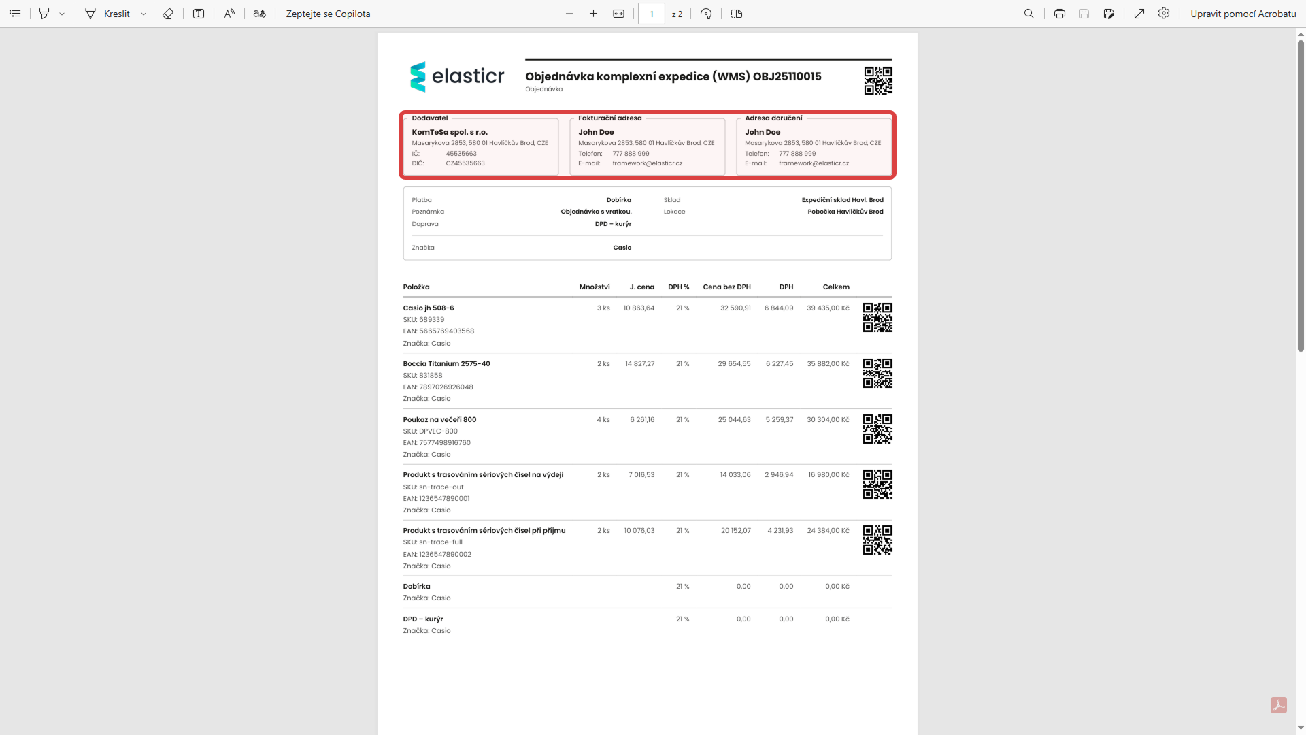Screen dimensions: 1306x735
Task: Toggle read aloud
Action: coord(229,14)
